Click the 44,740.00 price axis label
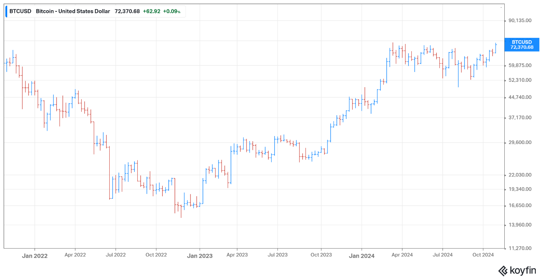The image size is (543, 280). point(520,97)
